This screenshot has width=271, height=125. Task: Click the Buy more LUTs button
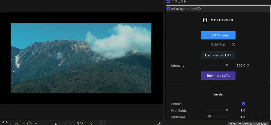coord(218,76)
